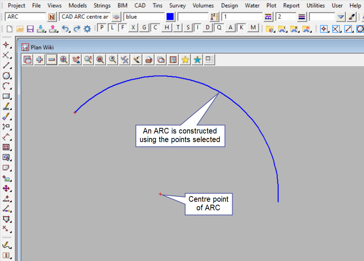Open the line style picker next to value 1

tap(268, 17)
